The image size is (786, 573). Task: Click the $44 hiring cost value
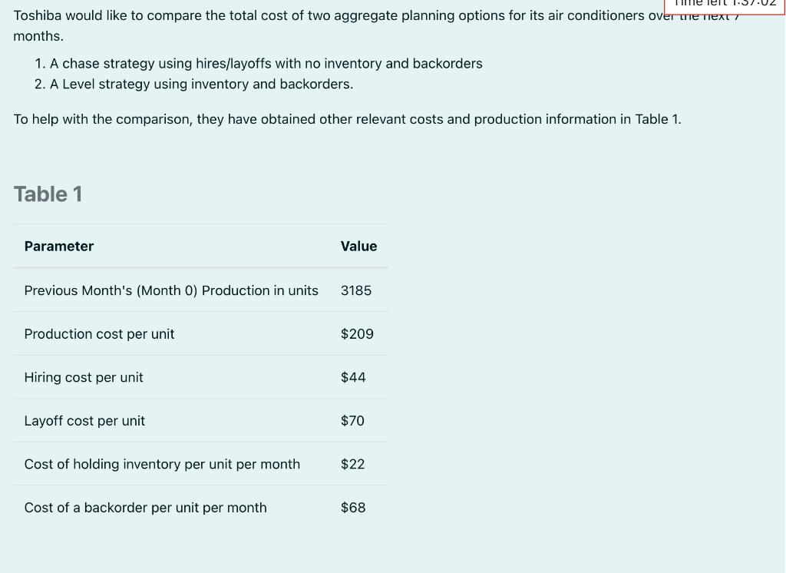[353, 377]
